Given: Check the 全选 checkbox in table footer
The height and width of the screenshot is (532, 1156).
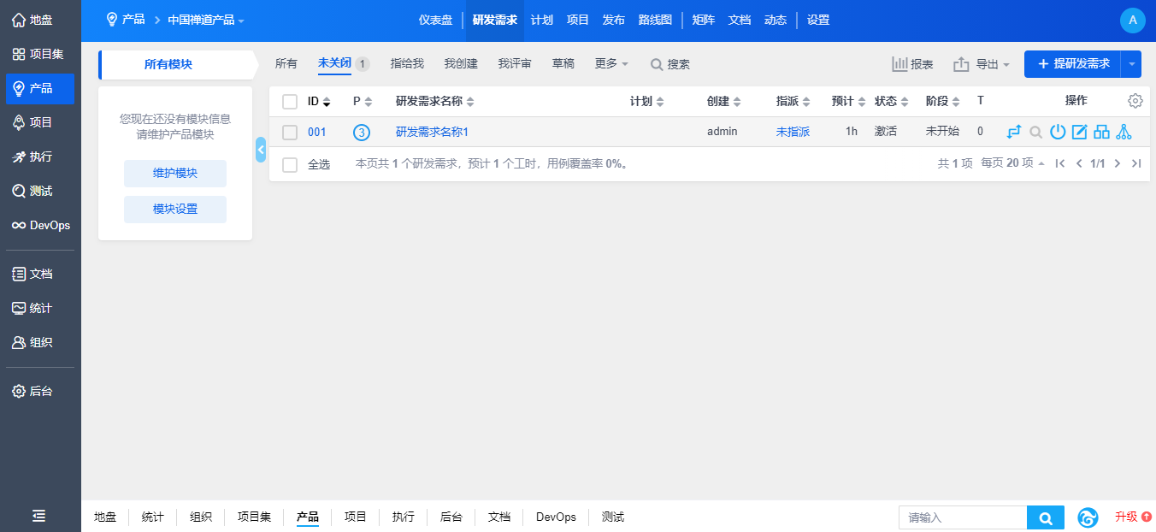Looking at the screenshot, I should coord(290,164).
